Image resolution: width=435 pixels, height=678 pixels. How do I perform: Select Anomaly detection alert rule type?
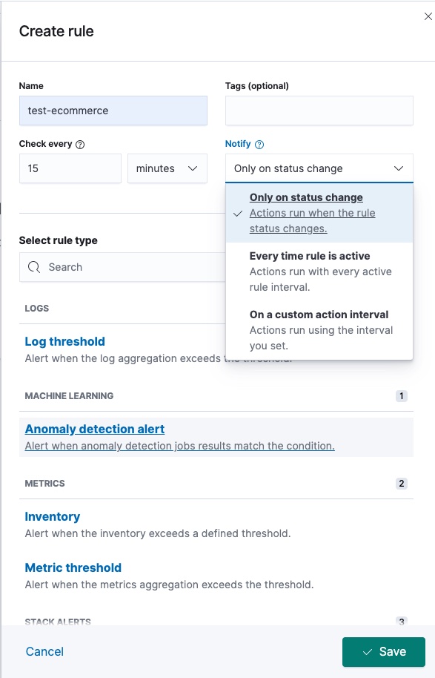tap(94, 429)
